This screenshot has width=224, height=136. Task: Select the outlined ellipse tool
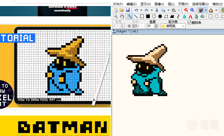point(154,17)
